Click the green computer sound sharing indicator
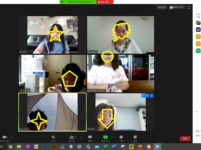 (x=78, y=2)
